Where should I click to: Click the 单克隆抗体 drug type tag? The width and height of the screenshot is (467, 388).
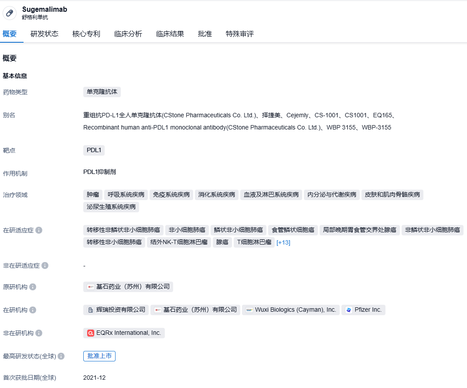[102, 92]
